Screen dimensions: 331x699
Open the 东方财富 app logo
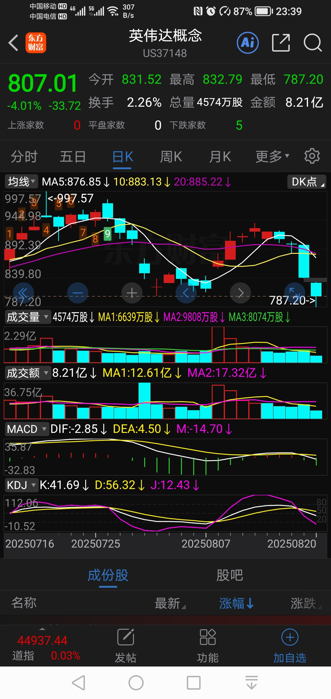[36, 43]
